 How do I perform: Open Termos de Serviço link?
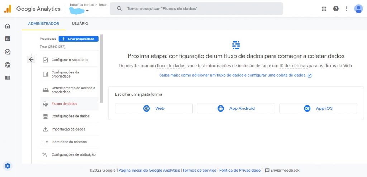click(200, 171)
